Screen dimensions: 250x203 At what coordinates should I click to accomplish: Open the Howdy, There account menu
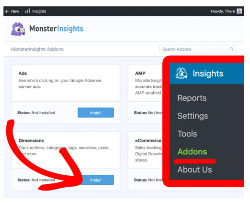click(223, 11)
